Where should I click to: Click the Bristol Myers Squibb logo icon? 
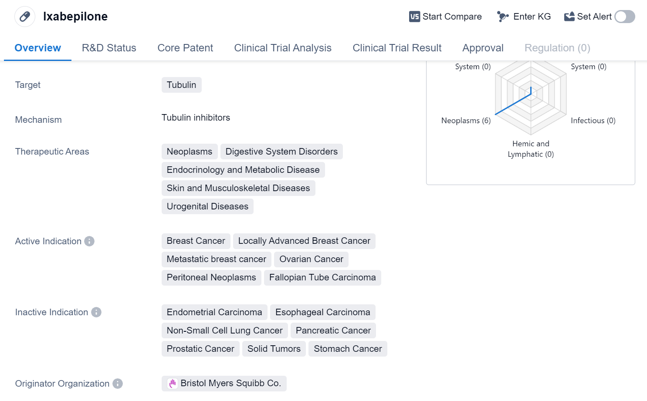173,384
